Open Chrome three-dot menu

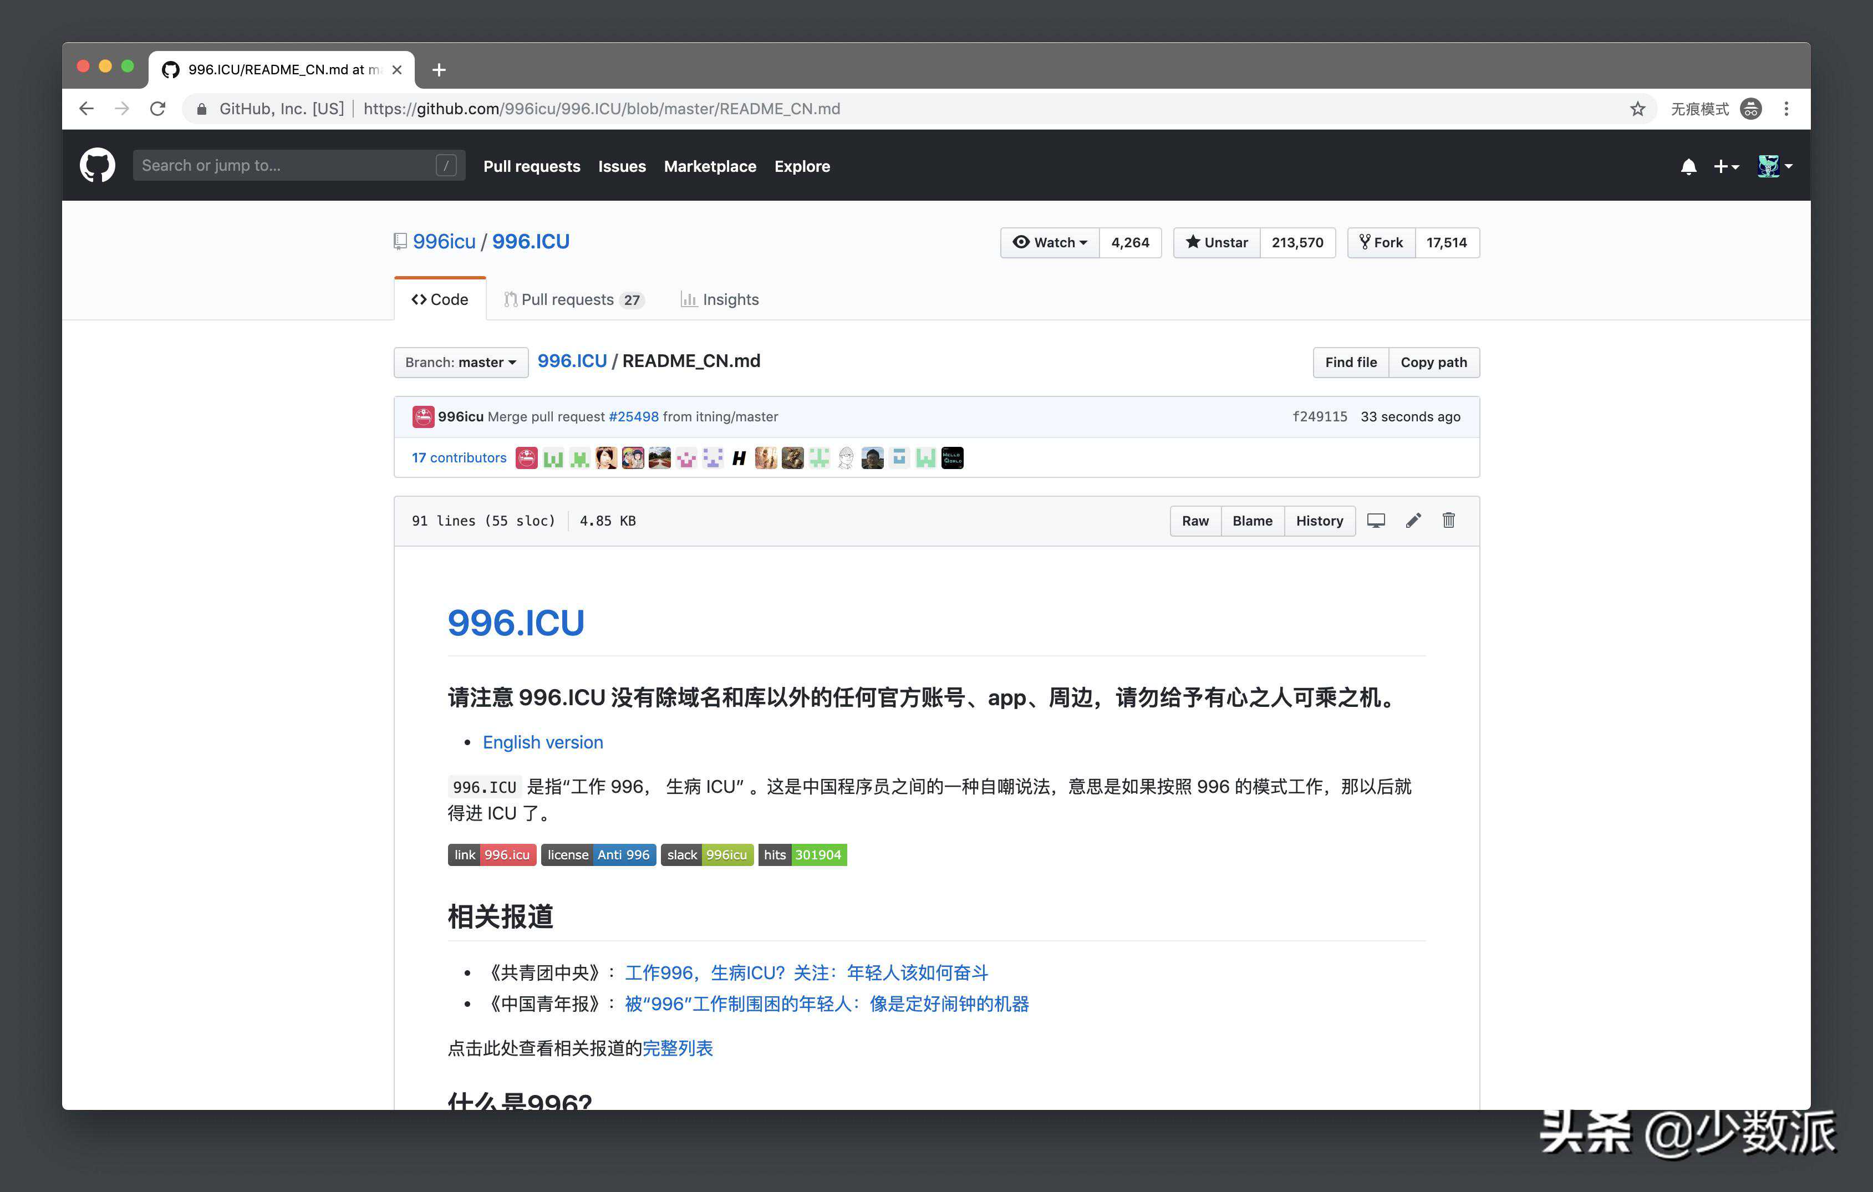point(1787,109)
